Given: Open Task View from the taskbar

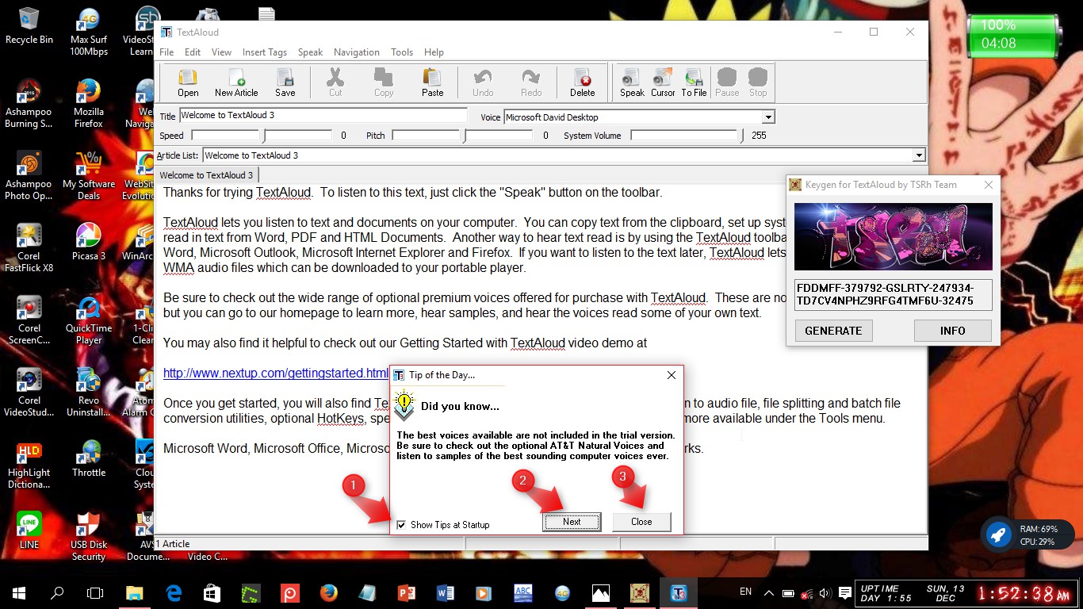Looking at the screenshot, I should [95, 592].
